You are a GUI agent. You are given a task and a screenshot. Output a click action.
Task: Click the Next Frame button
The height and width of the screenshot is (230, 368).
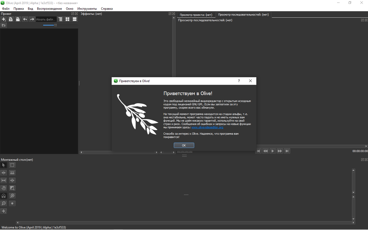pyautogui.click(x=280, y=151)
